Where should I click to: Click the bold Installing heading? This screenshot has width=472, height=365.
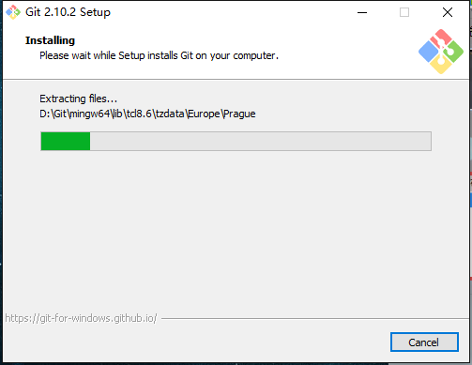(x=50, y=40)
